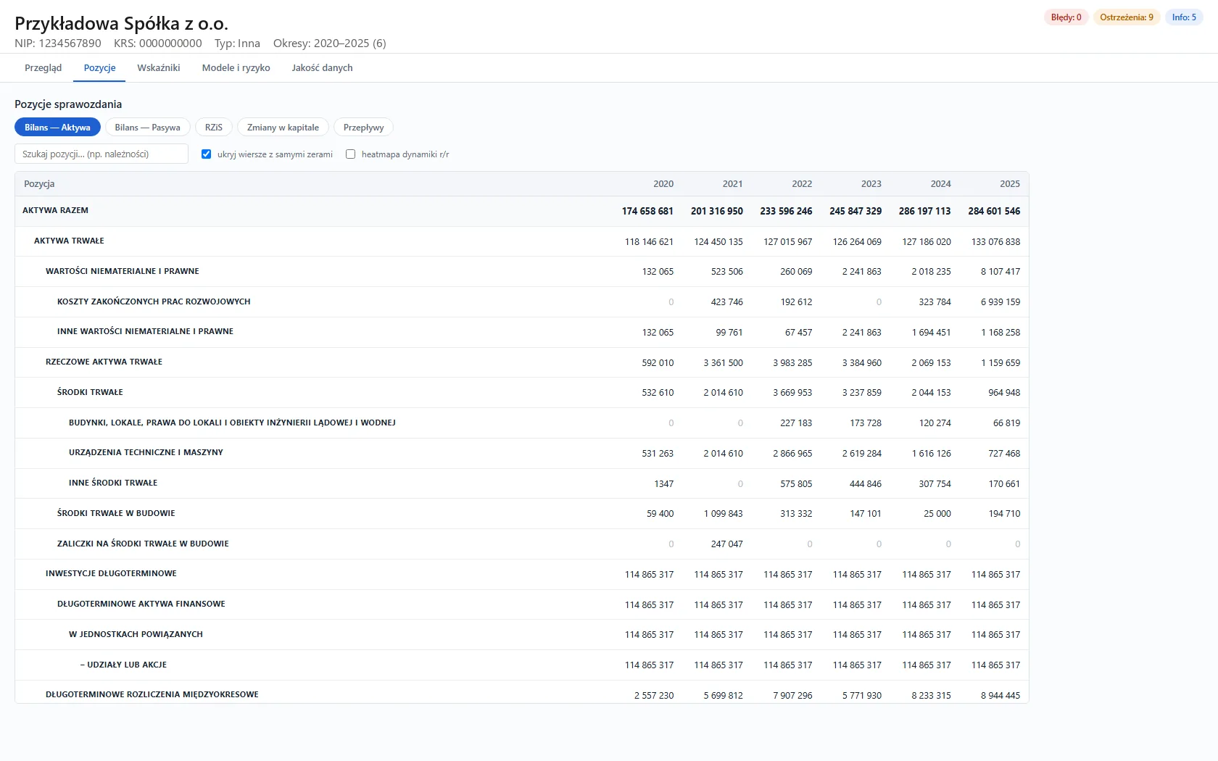
Task: Collapse the AKTYWA TRWAŁE row
Action: click(x=521, y=241)
